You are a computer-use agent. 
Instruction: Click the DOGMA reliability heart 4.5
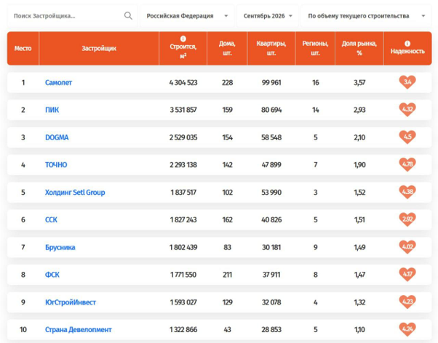407,137
